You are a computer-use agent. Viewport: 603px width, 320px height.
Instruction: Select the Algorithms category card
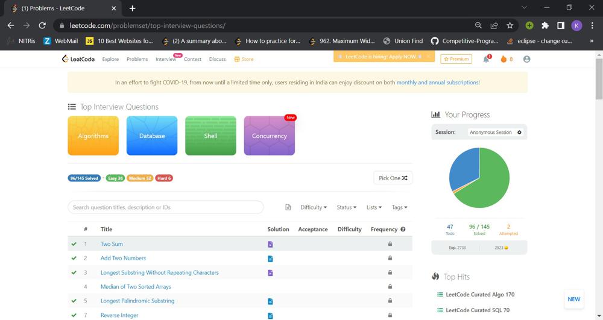click(x=93, y=136)
